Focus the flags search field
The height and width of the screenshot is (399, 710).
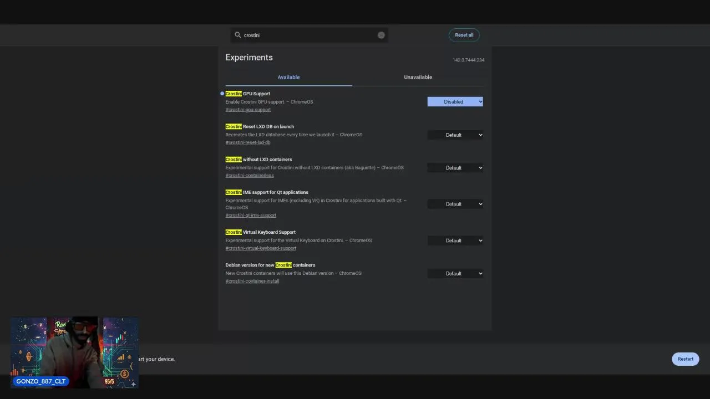coord(310,35)
